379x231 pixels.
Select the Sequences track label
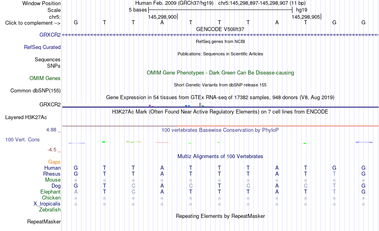coord(47,59)
